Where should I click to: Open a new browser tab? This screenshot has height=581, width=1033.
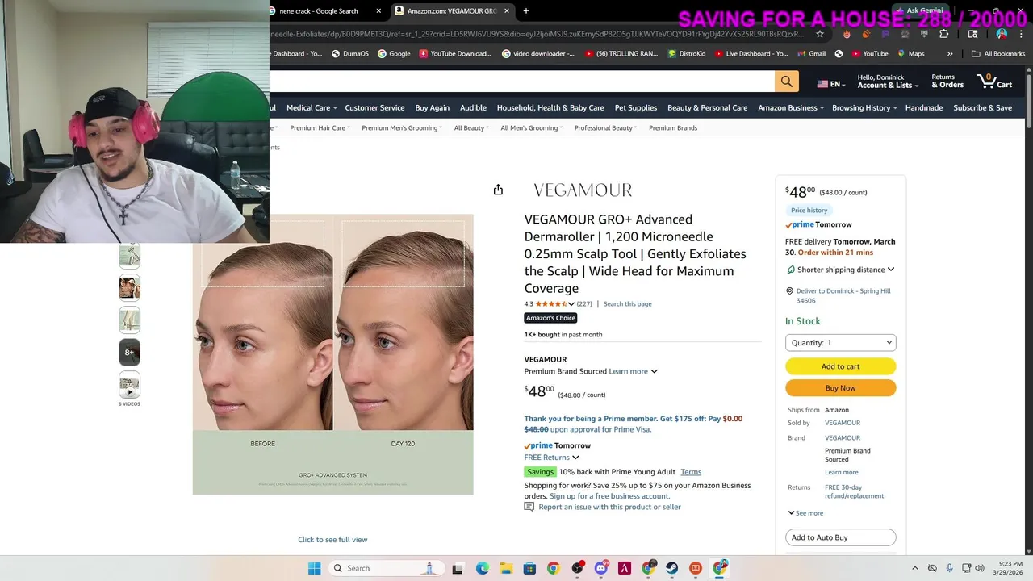526,11
